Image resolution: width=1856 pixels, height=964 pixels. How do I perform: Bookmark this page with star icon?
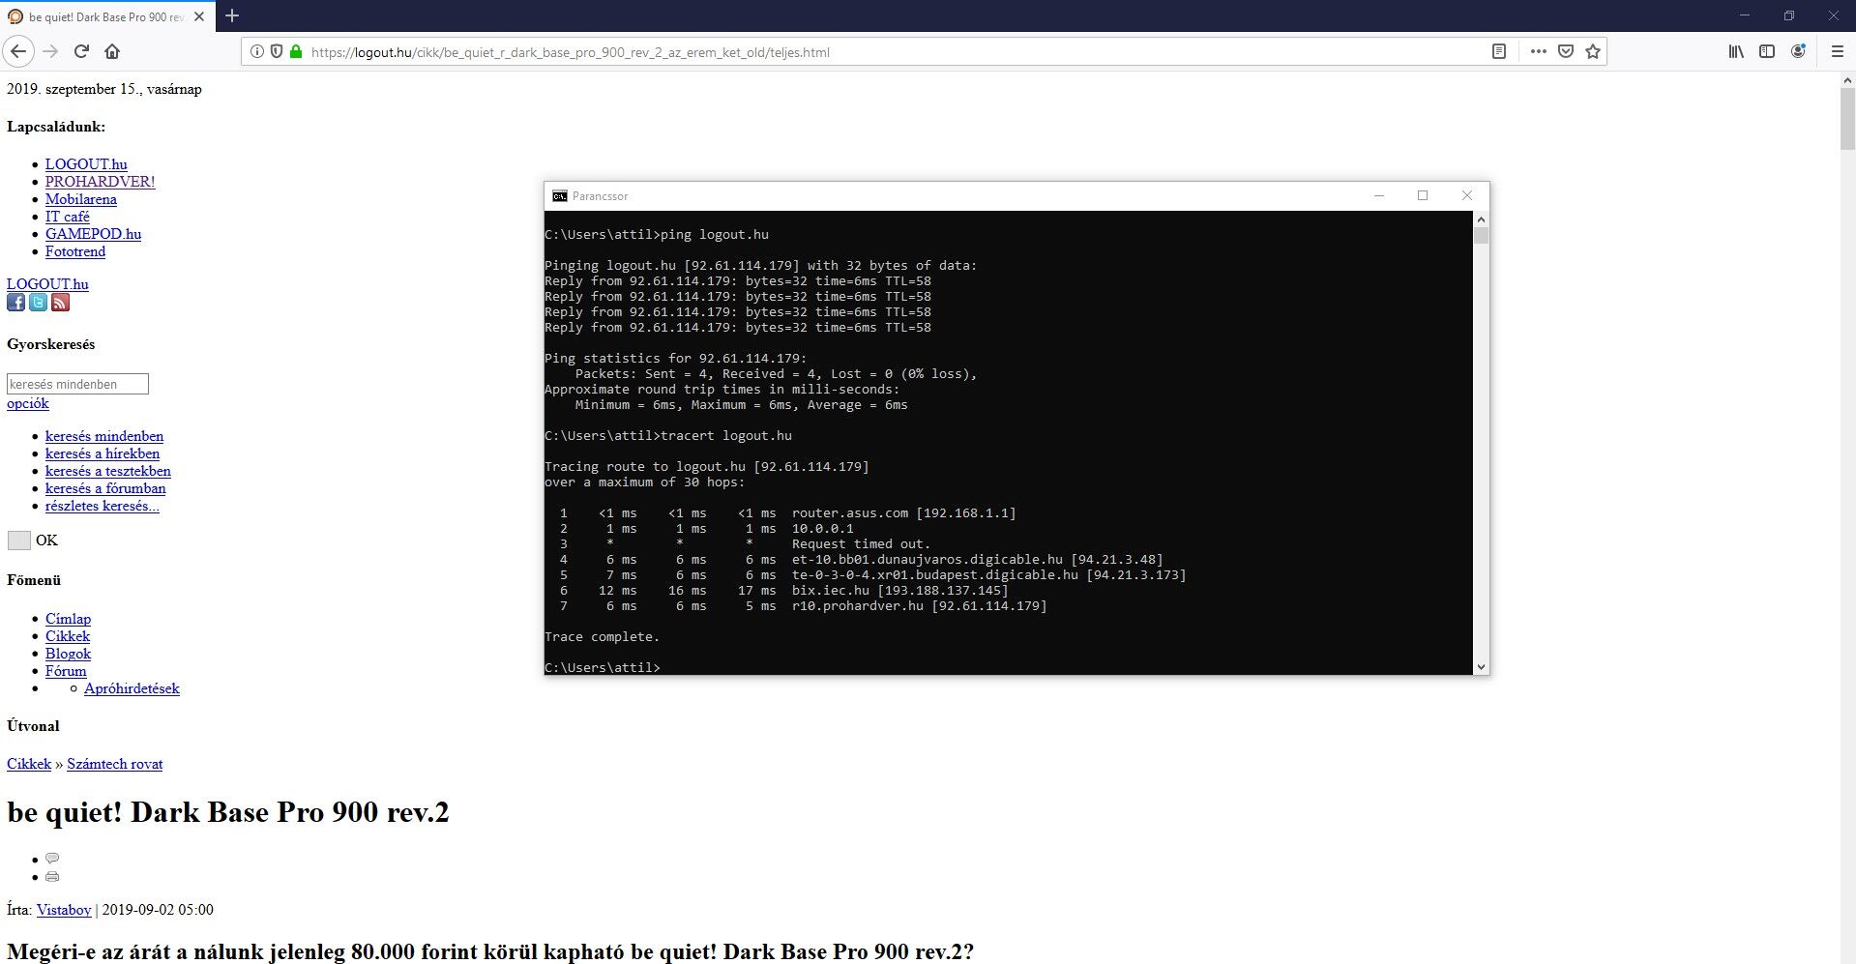click(1593, 52)
